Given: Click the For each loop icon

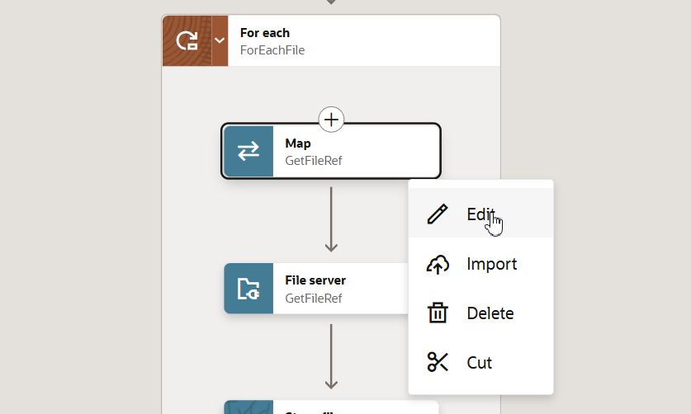Looking at the screenshot, I should tap(187, 41).
